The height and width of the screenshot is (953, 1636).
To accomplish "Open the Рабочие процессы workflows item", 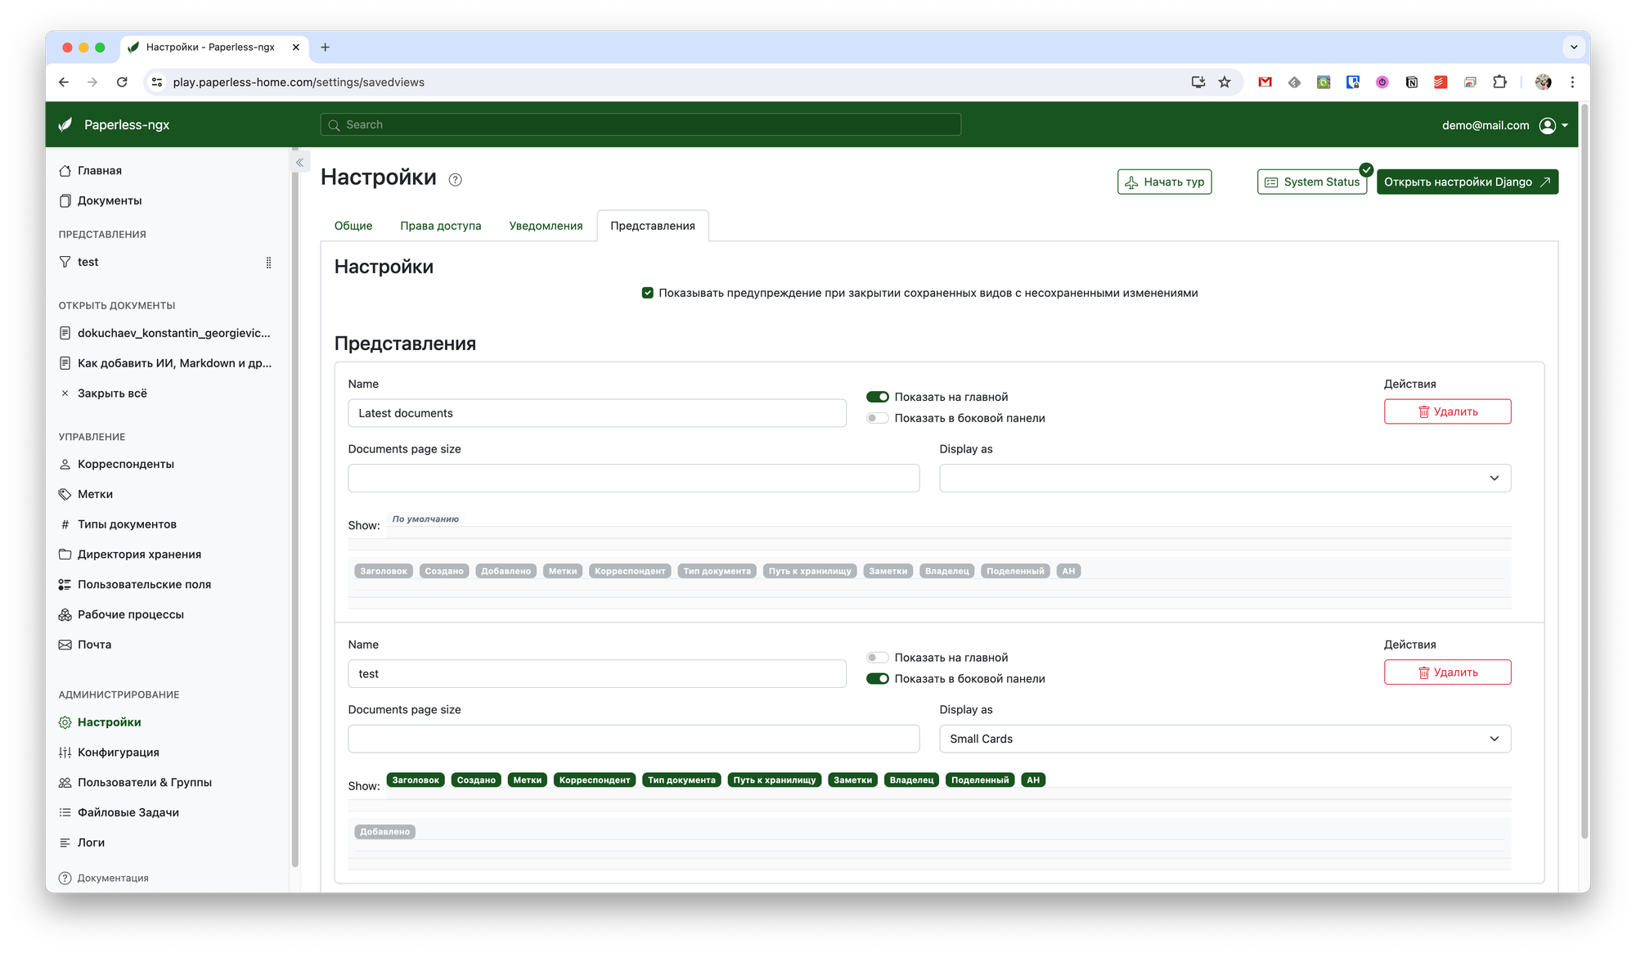I will (x=130, y=614).
